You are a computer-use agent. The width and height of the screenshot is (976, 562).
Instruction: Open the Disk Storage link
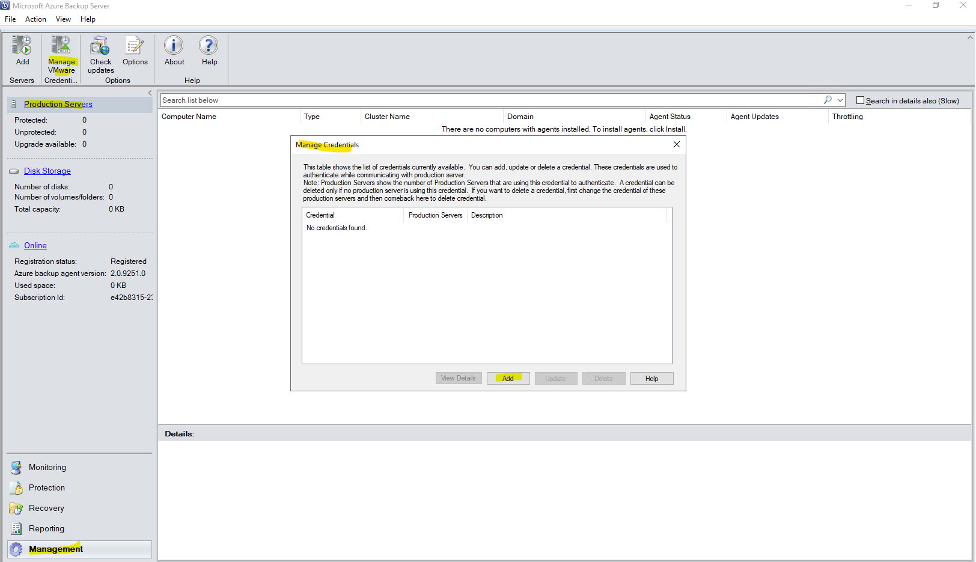click(47, 171)
